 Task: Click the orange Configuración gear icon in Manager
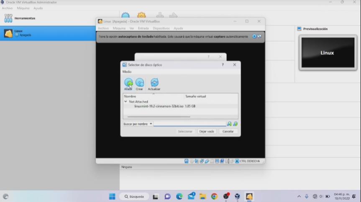click(141, 15)
